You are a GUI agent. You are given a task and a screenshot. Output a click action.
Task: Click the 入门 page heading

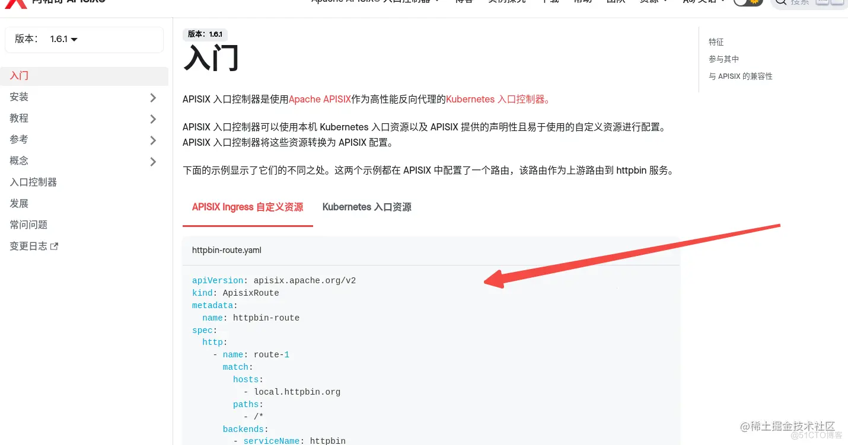tap(211, 58)
